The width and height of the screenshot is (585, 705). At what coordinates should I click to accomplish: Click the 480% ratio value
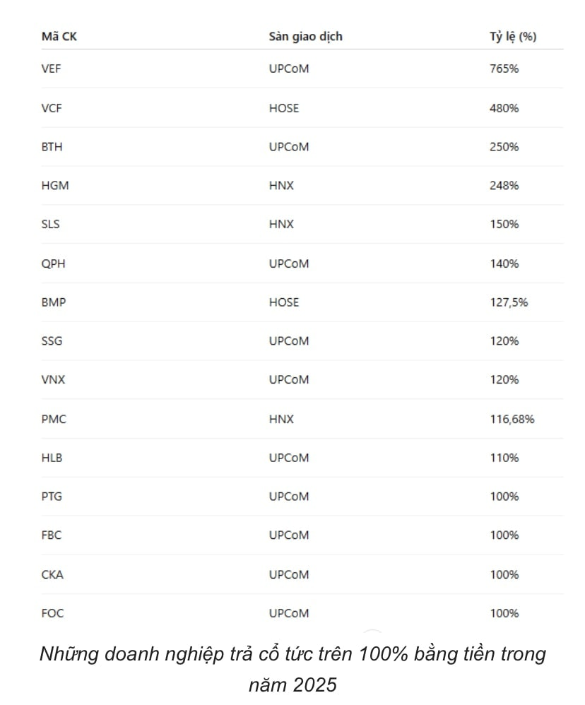coord(504,108)
